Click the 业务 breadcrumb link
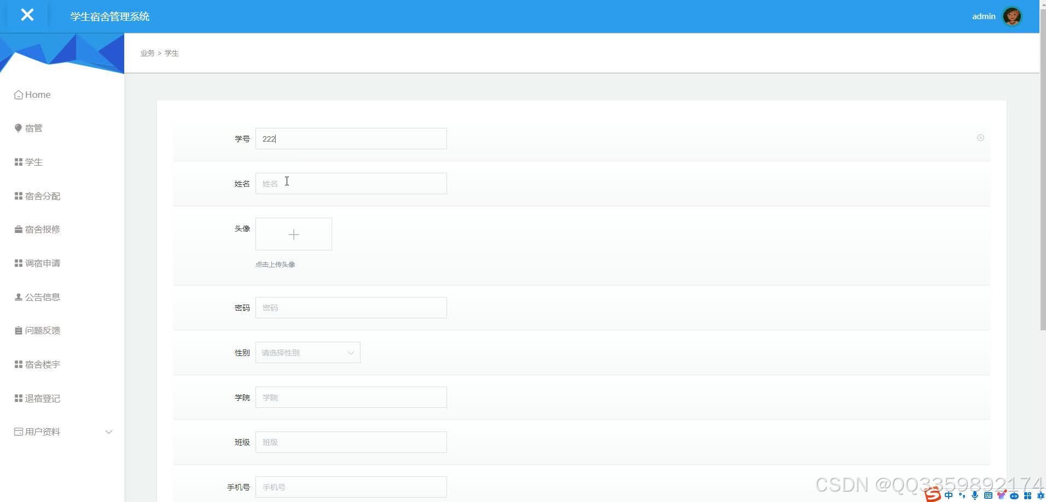 coord(147,53)
